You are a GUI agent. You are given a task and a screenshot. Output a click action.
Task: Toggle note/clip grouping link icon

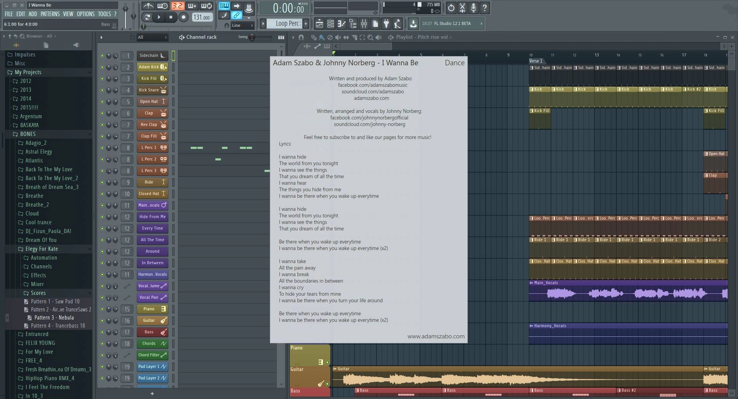(236, 15)
